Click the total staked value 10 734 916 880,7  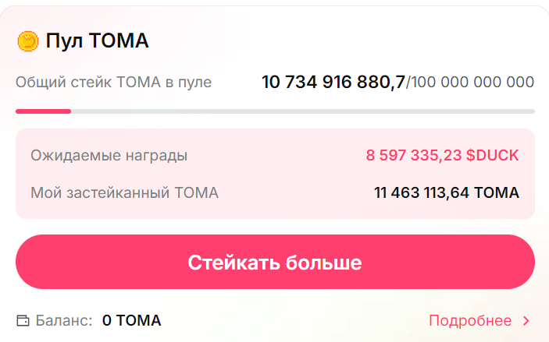333,82
